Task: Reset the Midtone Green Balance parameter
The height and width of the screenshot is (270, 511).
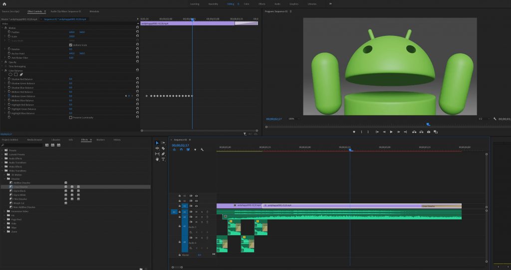Action: point(137,96)
